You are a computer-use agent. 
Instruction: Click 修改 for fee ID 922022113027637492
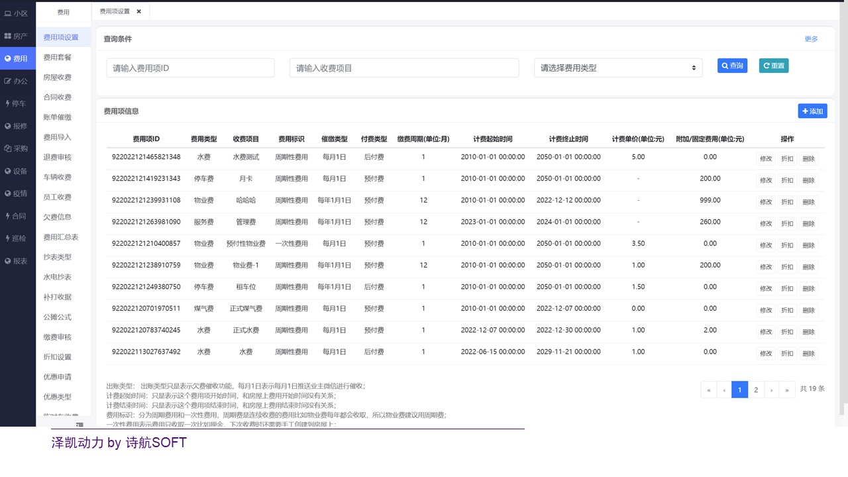point(766,353)
